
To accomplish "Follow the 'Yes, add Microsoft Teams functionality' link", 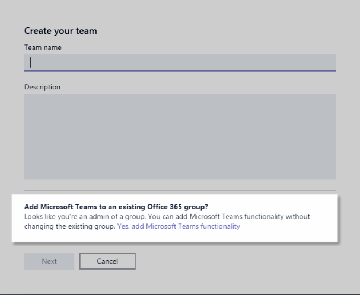I will [179, 226].
